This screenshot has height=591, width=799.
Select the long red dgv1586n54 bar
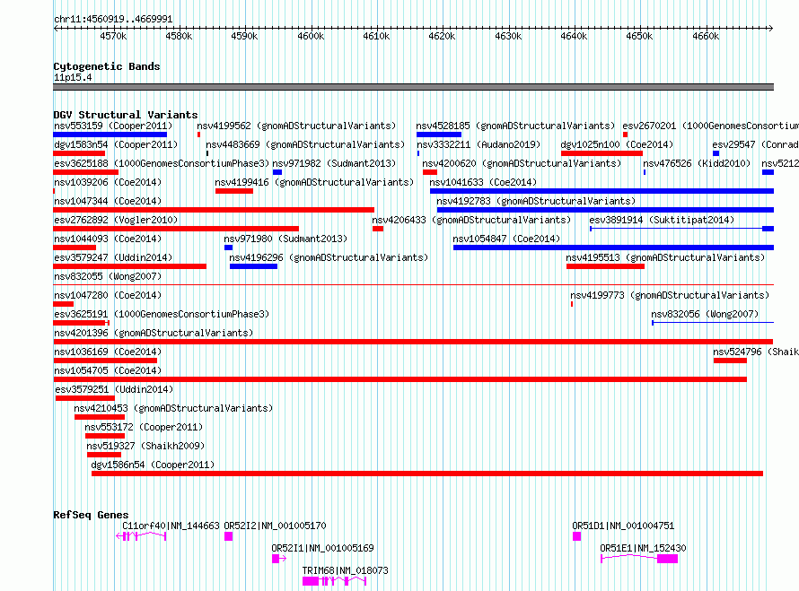427,474
